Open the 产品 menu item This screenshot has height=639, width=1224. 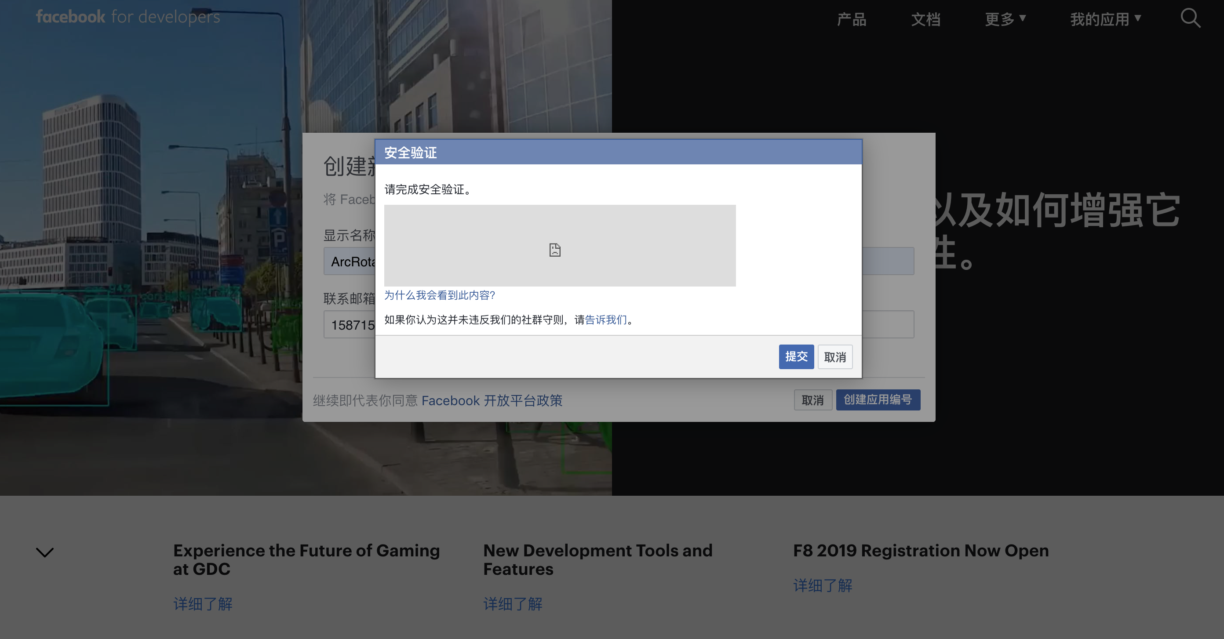point(852,19)
